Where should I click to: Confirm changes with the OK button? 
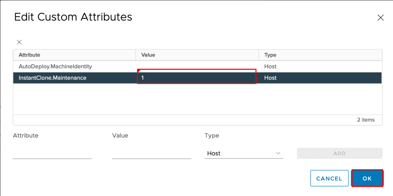[367, 178]
